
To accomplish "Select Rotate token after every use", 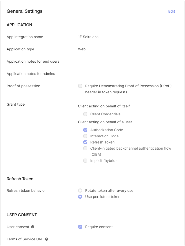I will coord(80,191).
